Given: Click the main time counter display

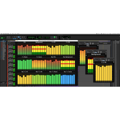Looking at the screenshot, I should [31, 37].
